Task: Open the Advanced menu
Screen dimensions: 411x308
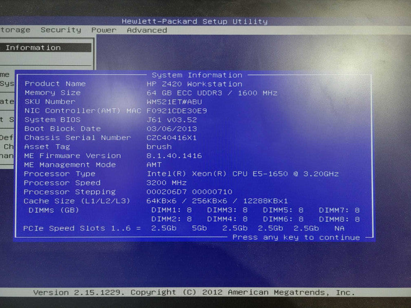Action: coord(147,30)
